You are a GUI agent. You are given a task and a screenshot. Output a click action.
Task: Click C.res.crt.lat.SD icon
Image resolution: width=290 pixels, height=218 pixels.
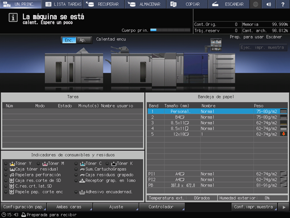[x=12, y=186]
